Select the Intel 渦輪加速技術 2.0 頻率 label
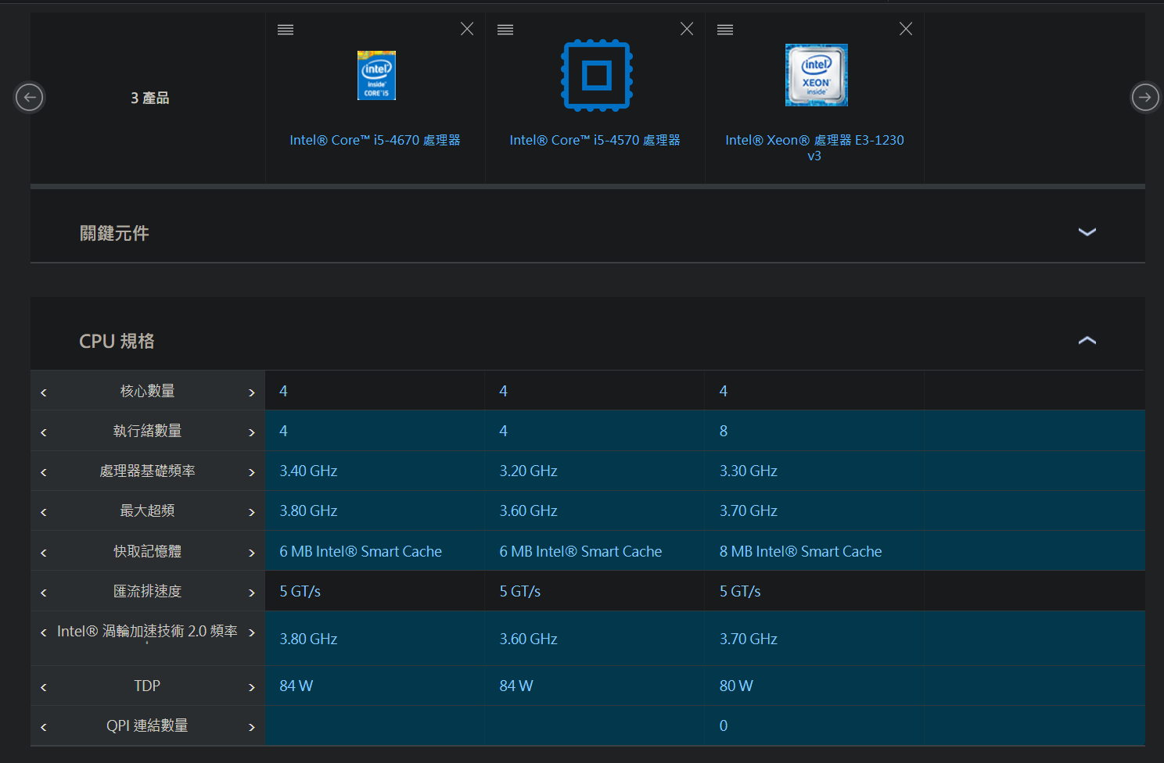The height and width of the screenshot is (763, 1164). point(147,631)
